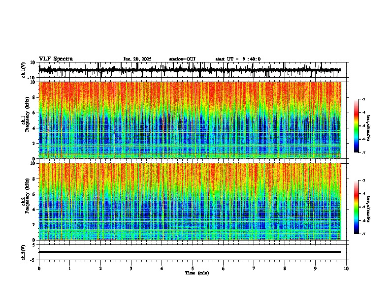The image size is (390, 301).
Task: Click the "6" kHz tick of ch.1 spectrogram
Action: coord(34,113)
